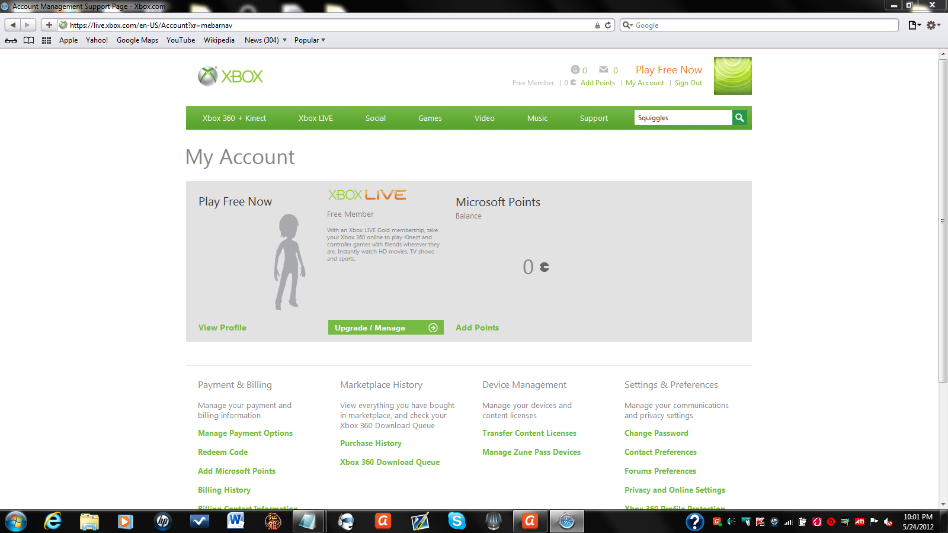Open the Support menu

(x=594, y=118)
